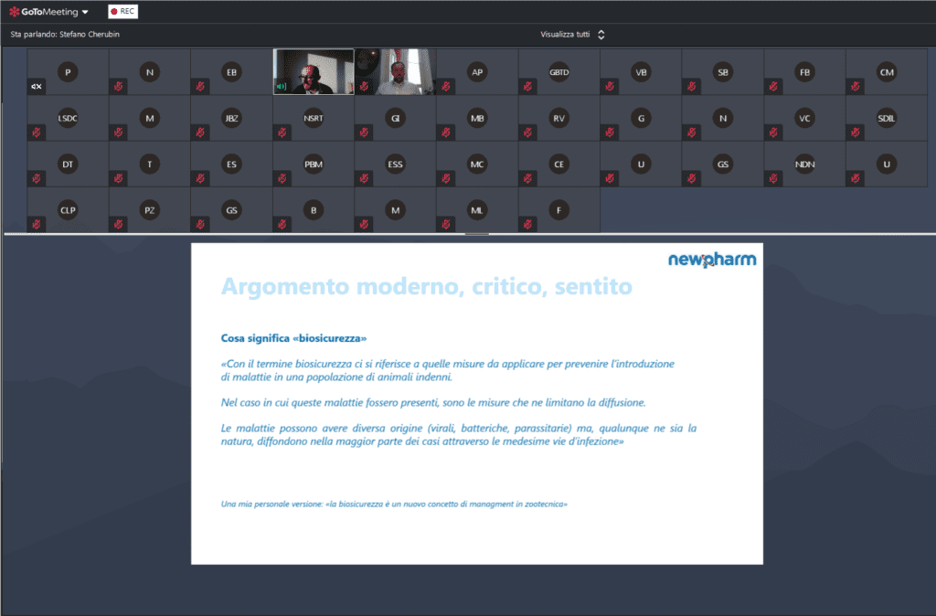936x616 pixels.
Task: Click the paragraph starting Nel caso in cui queste malattie
Action: [433, 402]
